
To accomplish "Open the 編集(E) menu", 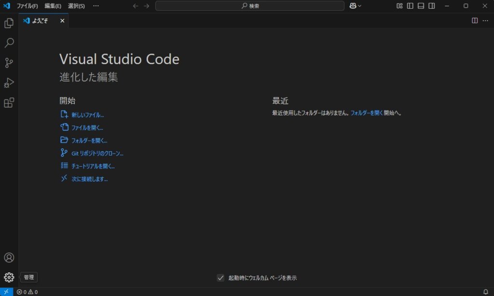I will [x=53, y=6].
